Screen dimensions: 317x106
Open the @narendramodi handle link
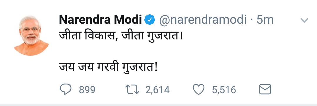tap(203, 20)
